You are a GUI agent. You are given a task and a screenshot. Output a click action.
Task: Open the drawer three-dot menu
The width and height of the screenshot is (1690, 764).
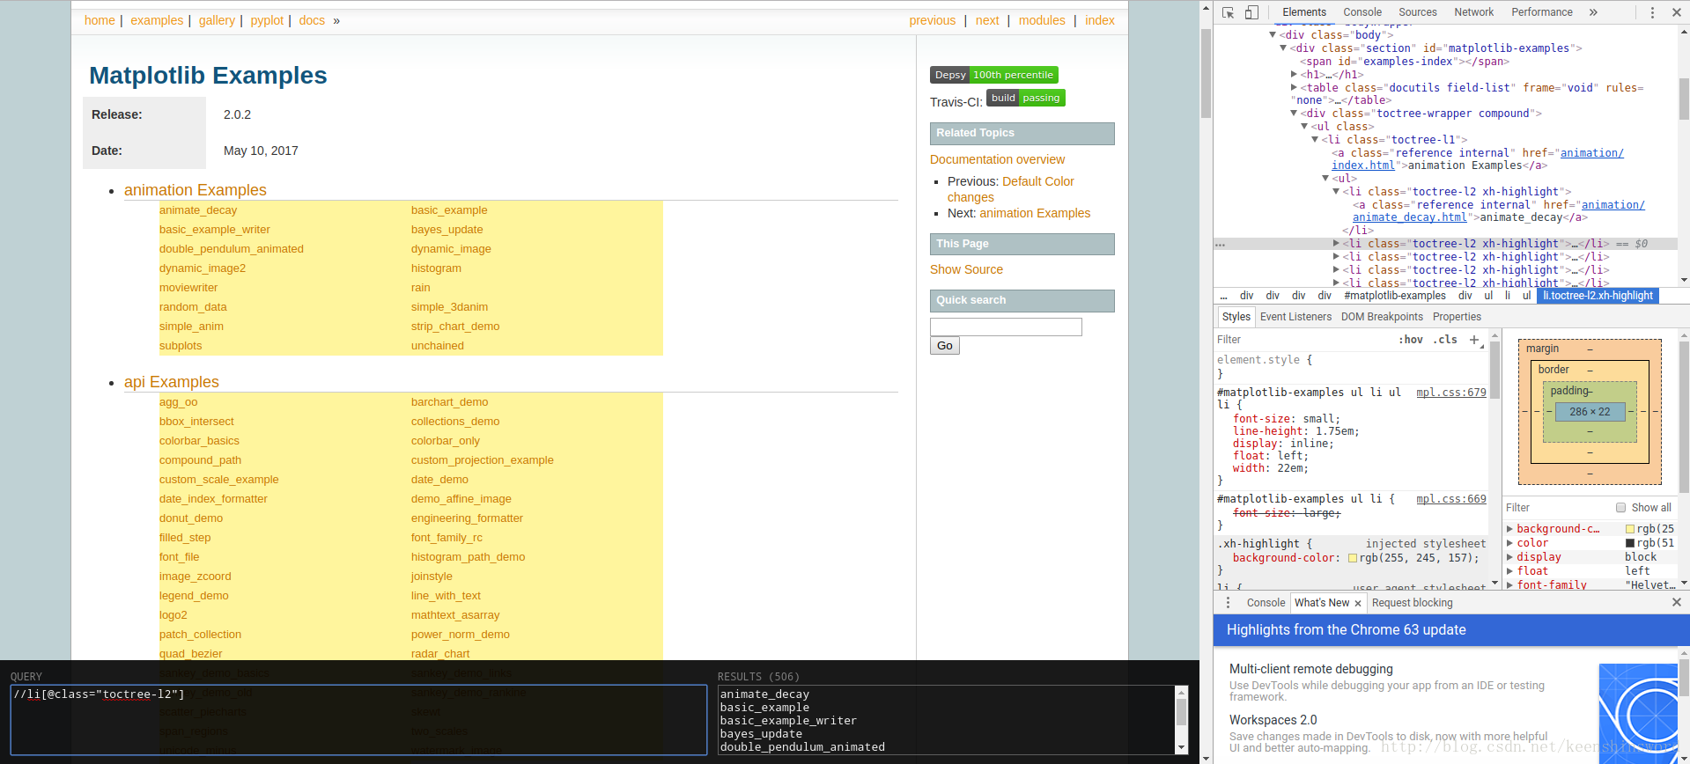1228,603
